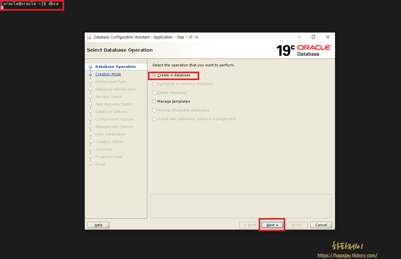Choose Configure an existing database option
Image resolution: width=401 pixels, height=259 pixels.
[182, 84]
